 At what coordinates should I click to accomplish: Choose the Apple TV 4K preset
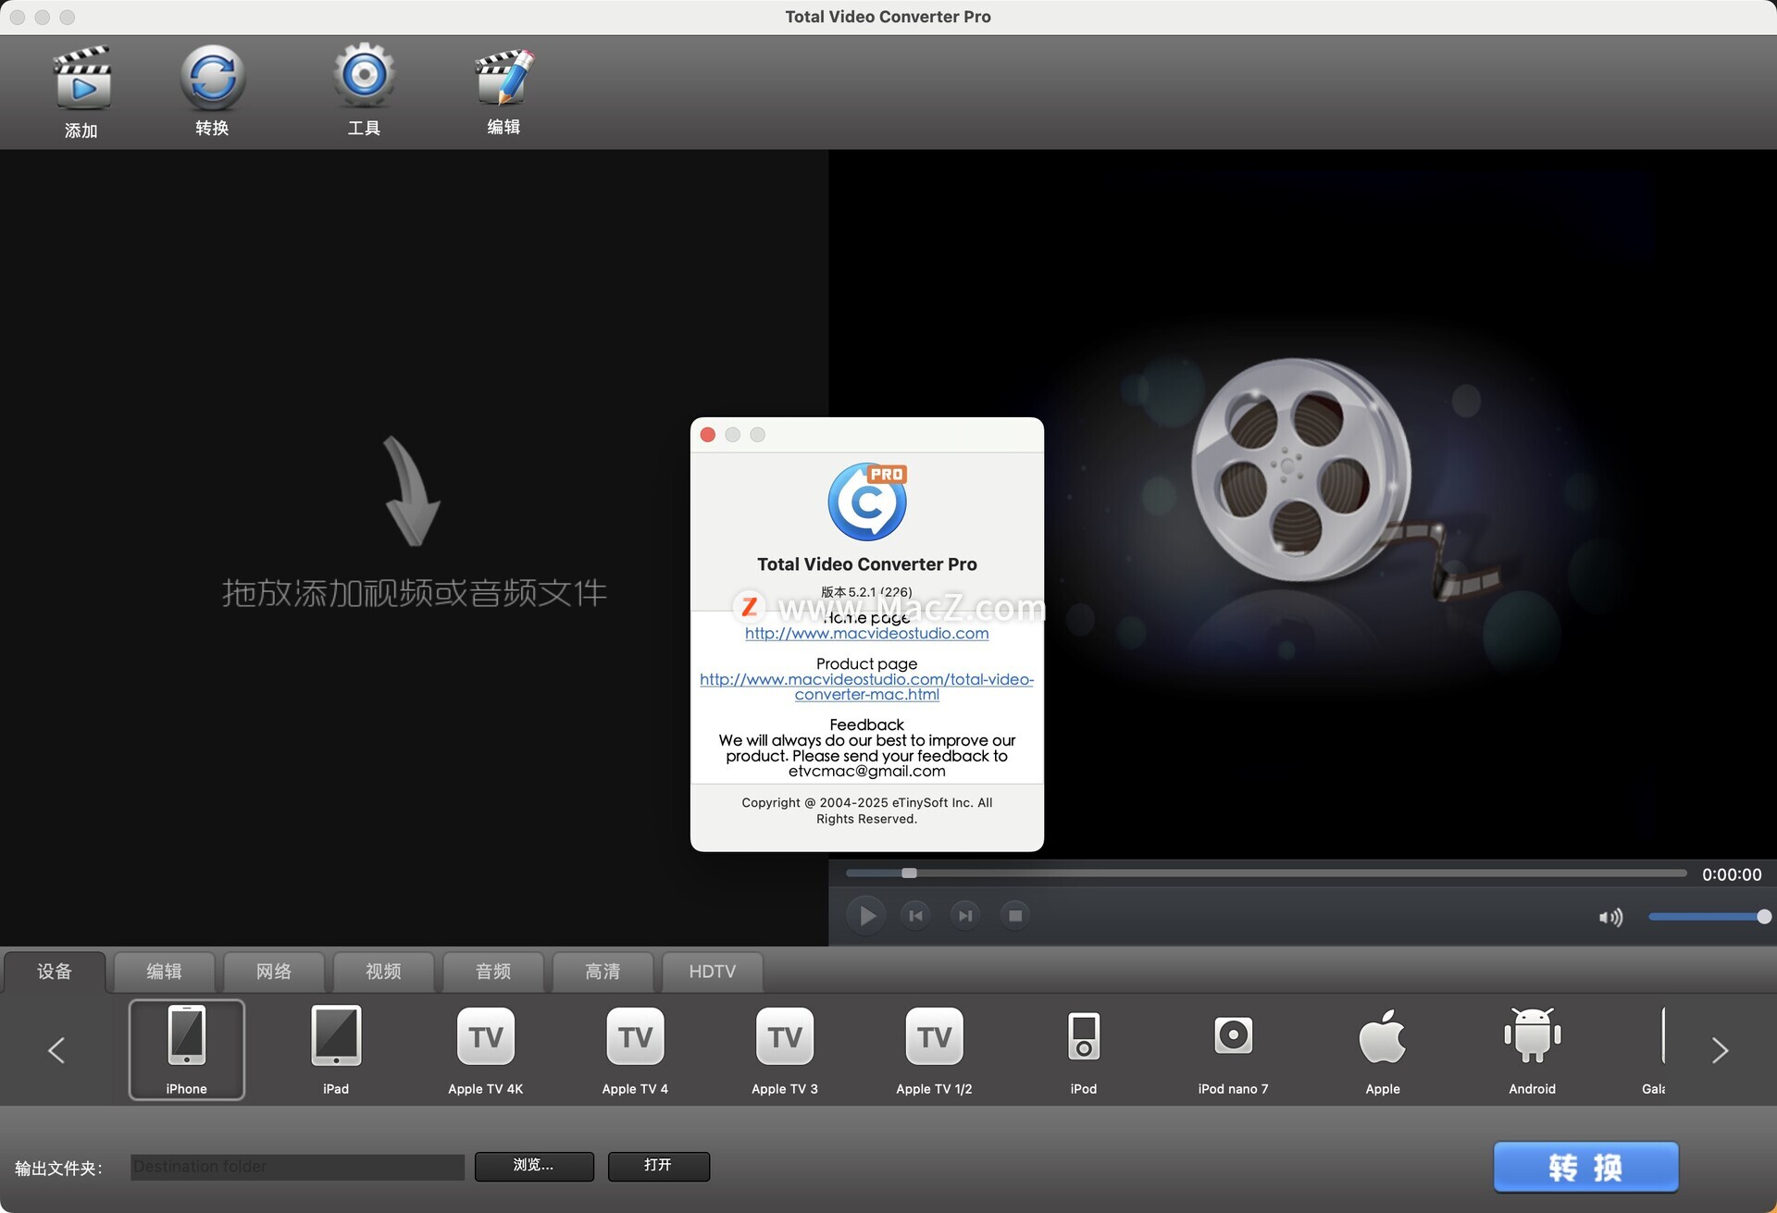[x=485, y=1049]
